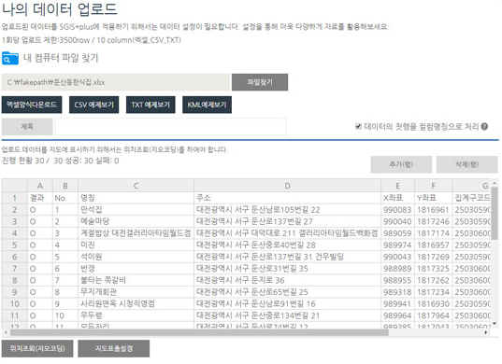The width and height of the screenshot is (502, 364).
Task: Click Y coordinate cell '1817246'
Action: (x=433, y=221)
